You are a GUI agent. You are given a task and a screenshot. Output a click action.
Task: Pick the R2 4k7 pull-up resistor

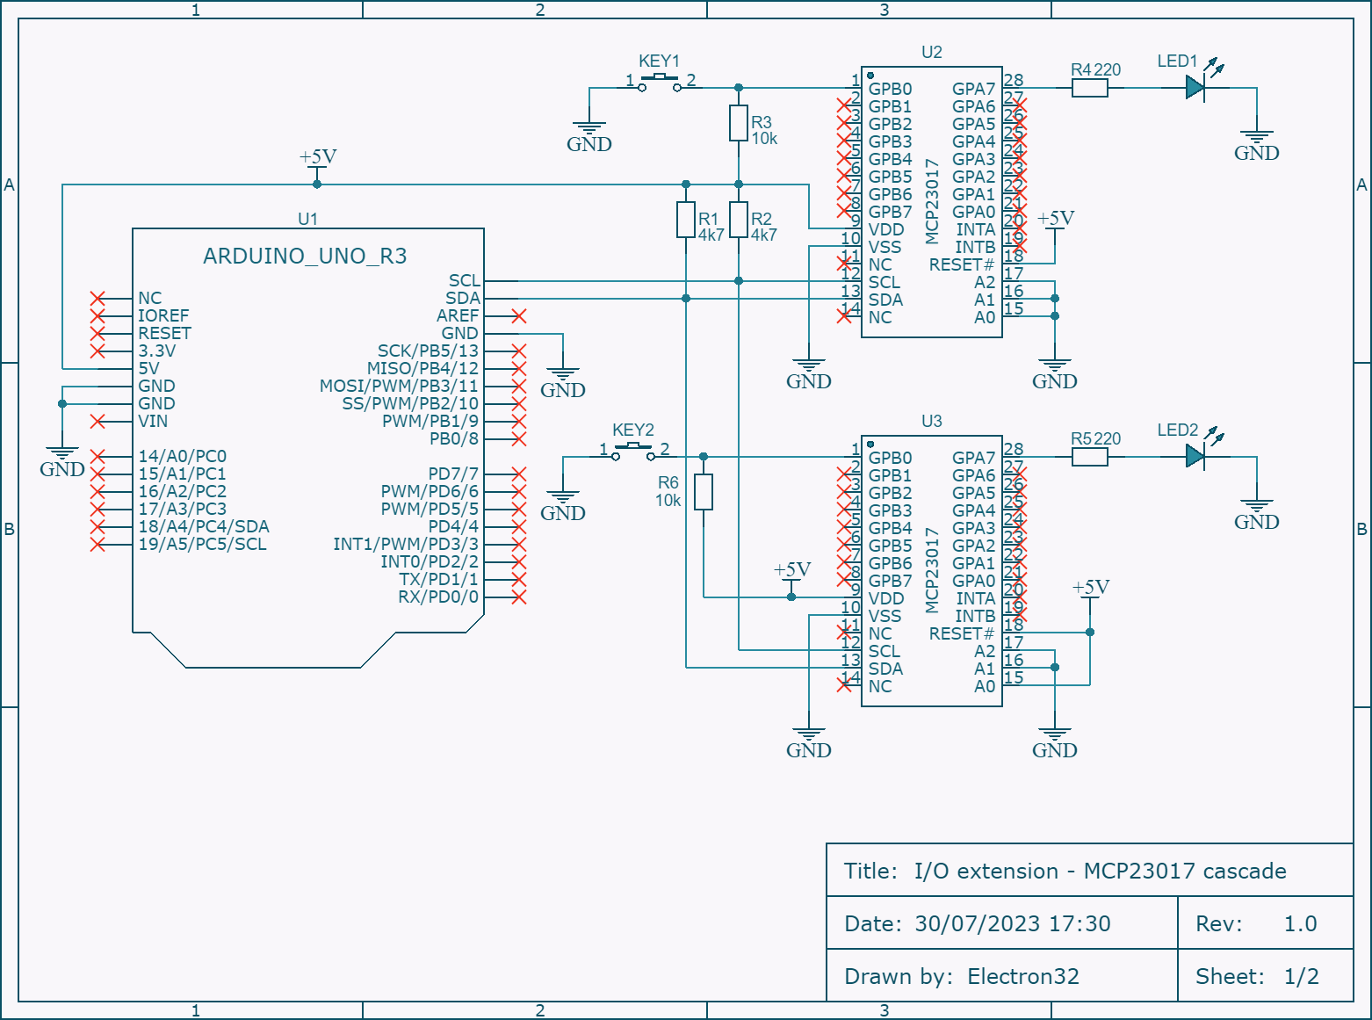(x=739, y=220)
